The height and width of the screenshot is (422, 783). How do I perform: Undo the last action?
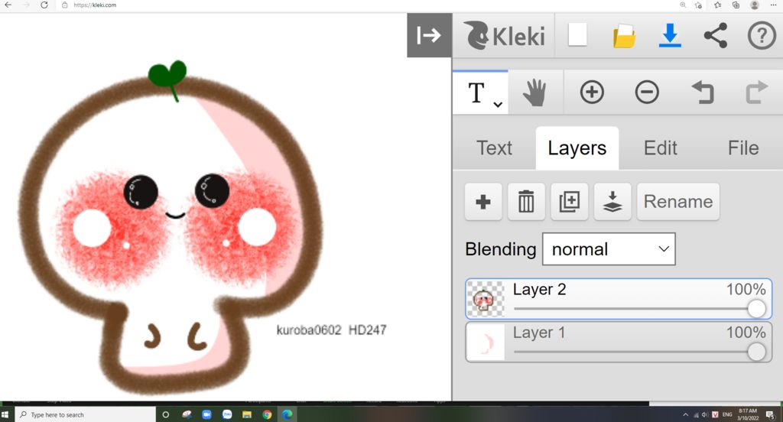(x=702, y=93)
